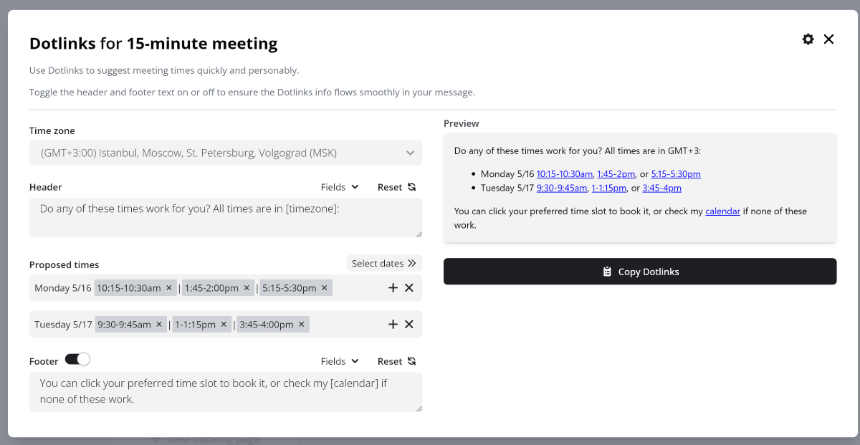Screen dimensions: 860x445
Task: Remove the 10:15-10:30am time chip
Action: (x=169, y=288)
